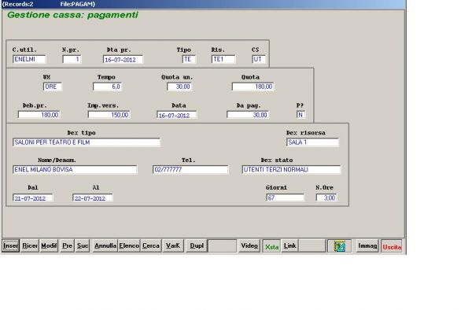Click the 'Giorni' label
Viewport: 472px width, 310px height.
pyautogui.click(x=276, y=187)
